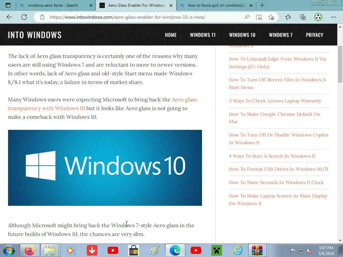Go back to the previous page
The height and width of the screenshot is (257, 343).
[9, 17]
